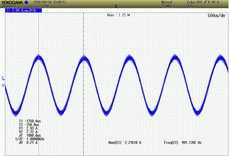229x156 pixels.
Task: Click the Auto trigger mode label
Action: 191,6
